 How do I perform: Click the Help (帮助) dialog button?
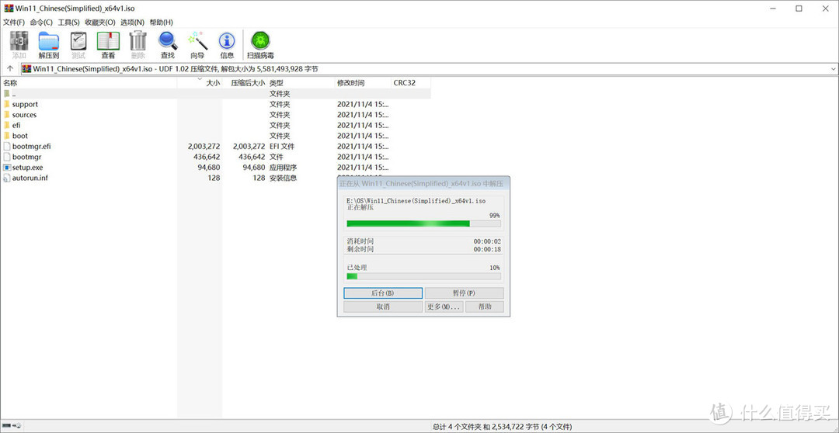(484, 307)
